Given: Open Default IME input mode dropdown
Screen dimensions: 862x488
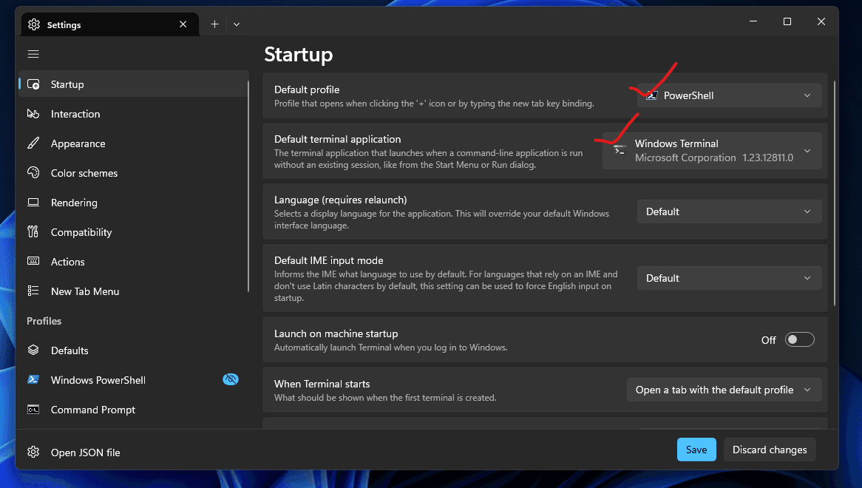Looking at the screenshot, I should (x=729, y=278).
